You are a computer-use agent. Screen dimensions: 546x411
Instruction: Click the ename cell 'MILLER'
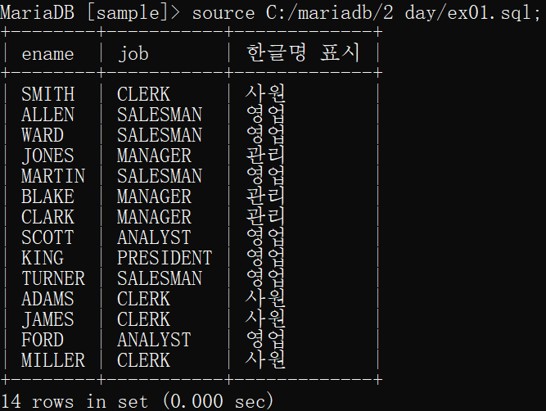53,360
